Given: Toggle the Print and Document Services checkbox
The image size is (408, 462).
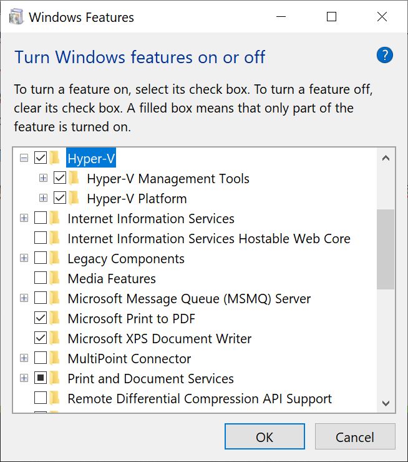Looking at the screenshot, I should [41, 378].
